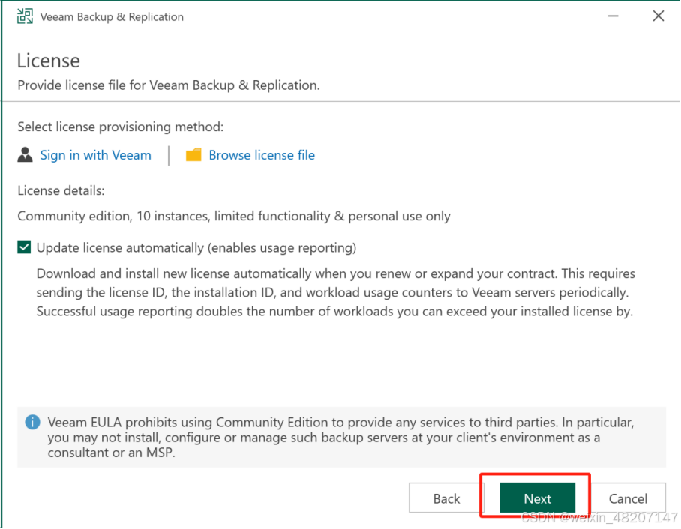Viewport: 681px width, 529px height.
Task: Click the Veeam EULA notice text
Action: tap(341, 437)
